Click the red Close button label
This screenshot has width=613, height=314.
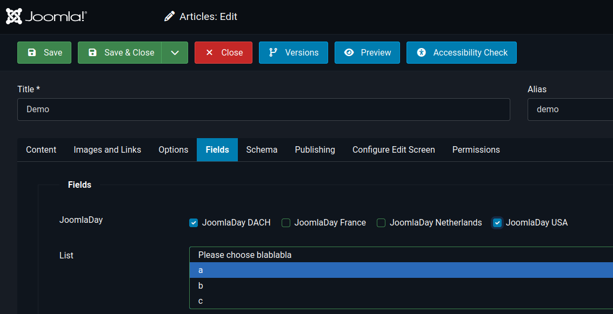click(x=232, y=53)
